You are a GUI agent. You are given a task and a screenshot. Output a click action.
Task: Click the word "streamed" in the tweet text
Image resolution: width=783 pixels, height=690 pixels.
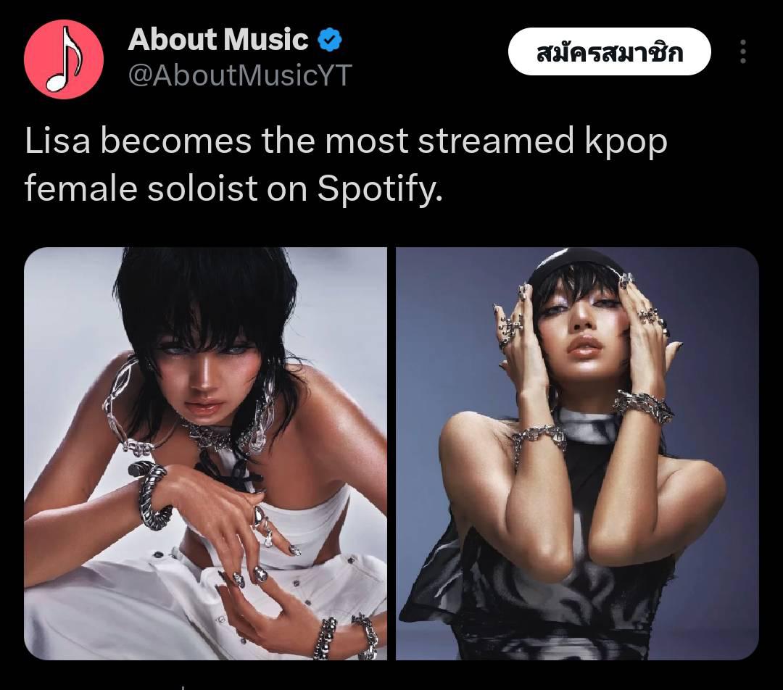pyautogui.click(x=496, y=141)
